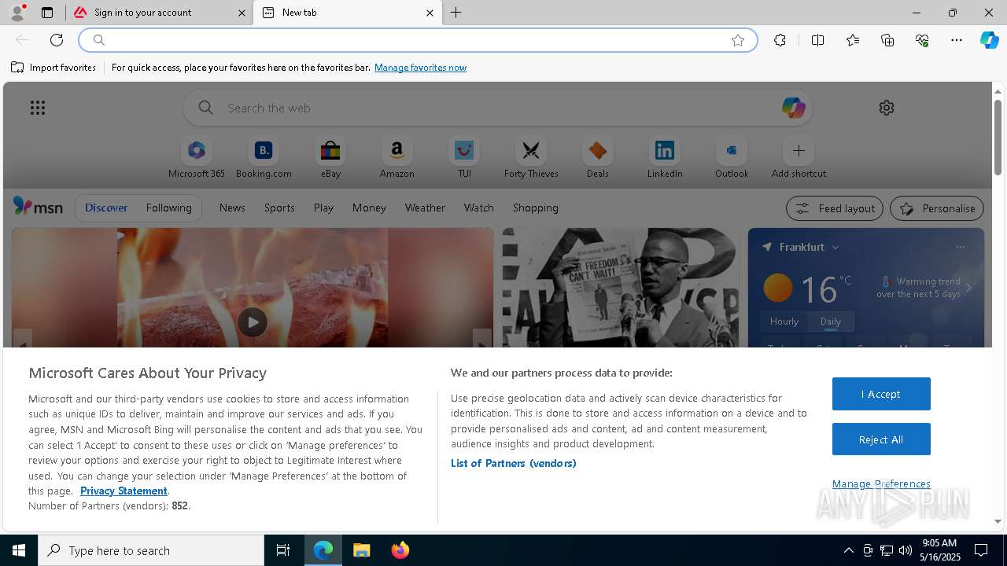Open the Sports menu item

[279, 208]
